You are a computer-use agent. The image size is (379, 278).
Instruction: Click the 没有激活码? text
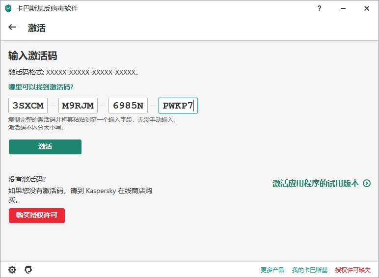(x=27, y=179)
